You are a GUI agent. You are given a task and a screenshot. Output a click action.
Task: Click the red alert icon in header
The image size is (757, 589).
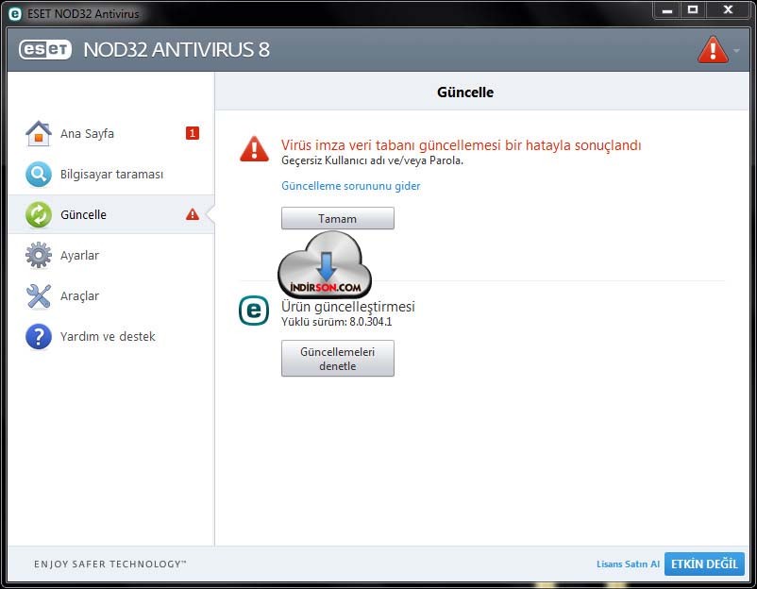[x=713, y=50]
